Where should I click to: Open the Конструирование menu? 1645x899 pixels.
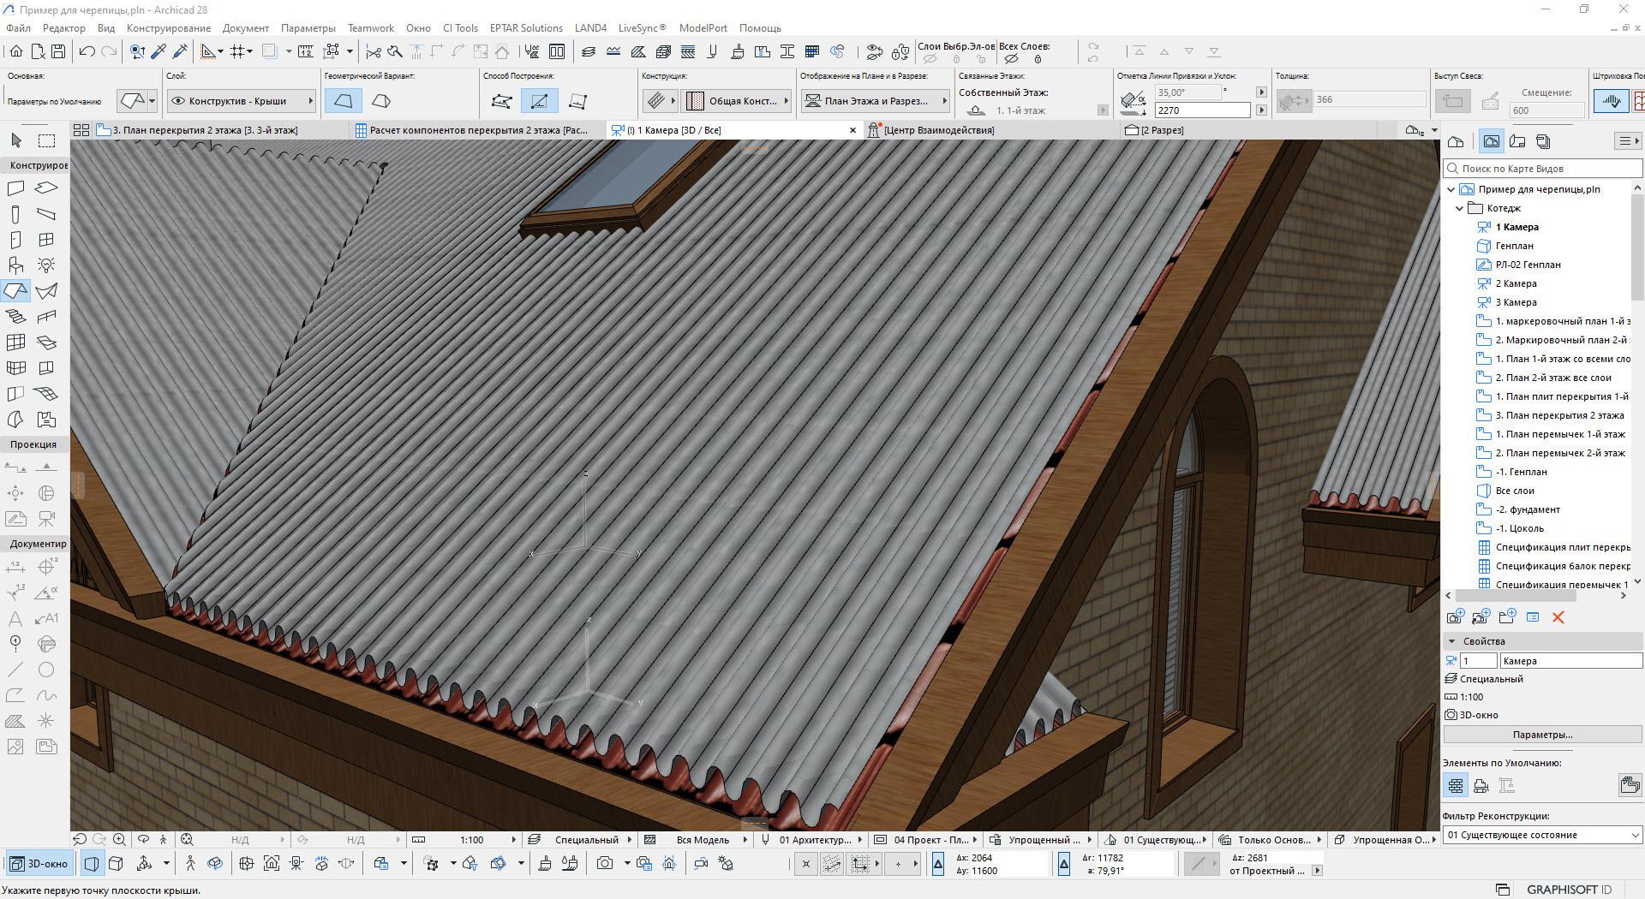pos(168,28)
